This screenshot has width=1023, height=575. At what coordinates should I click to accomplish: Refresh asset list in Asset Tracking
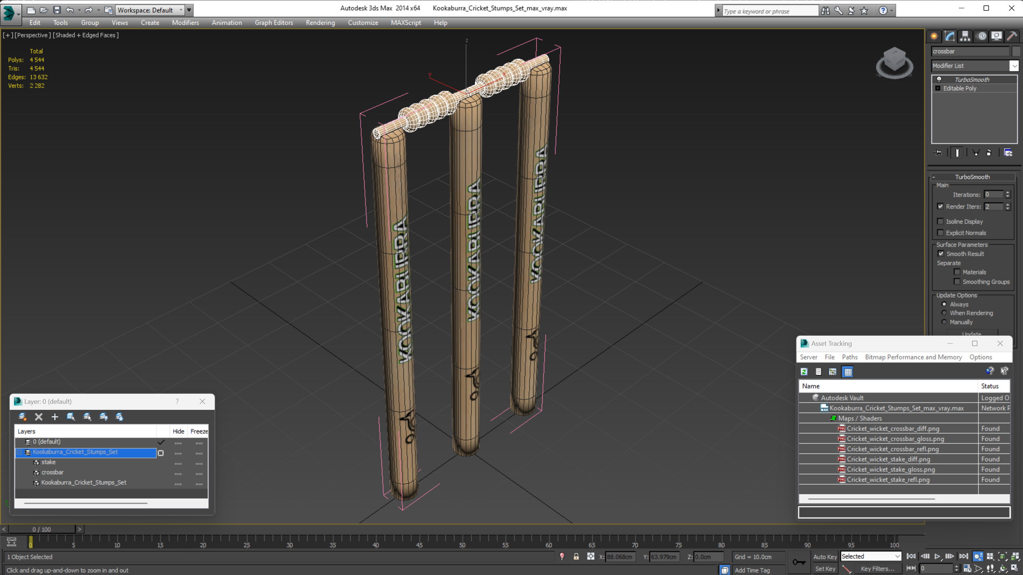tap(804, 372)
